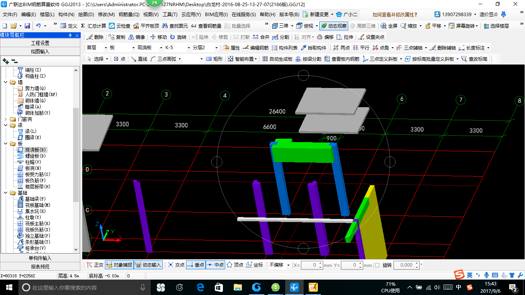Click 拾取构件 pick component tool
Image resolution: width=525 pixels, height=295 pixels.
tap(313, 48)
